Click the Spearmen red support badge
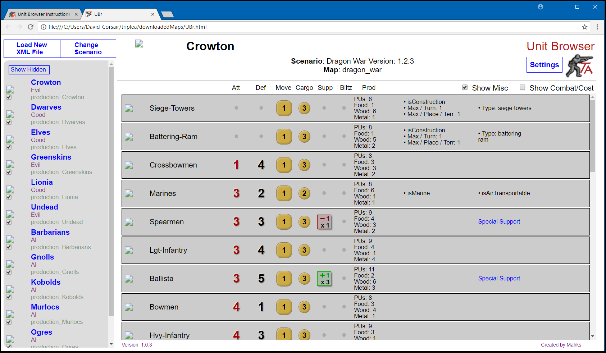This screenshot has height=353, width=606. [324, 222]
